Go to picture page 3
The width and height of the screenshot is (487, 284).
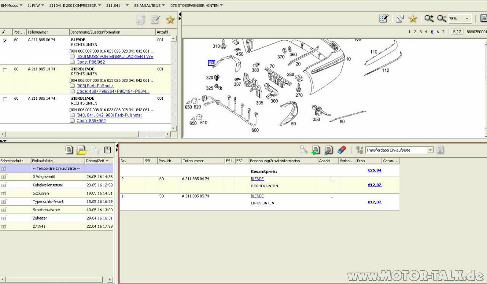click(420, 32)
